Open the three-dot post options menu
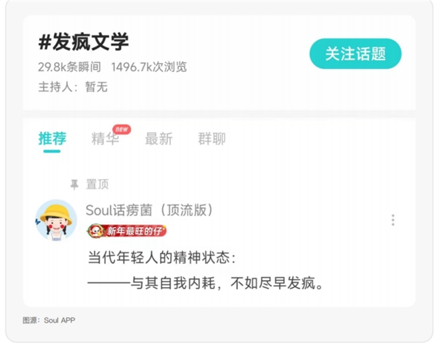The height and width of the screenshot is (346, 444). pos(393,220)
